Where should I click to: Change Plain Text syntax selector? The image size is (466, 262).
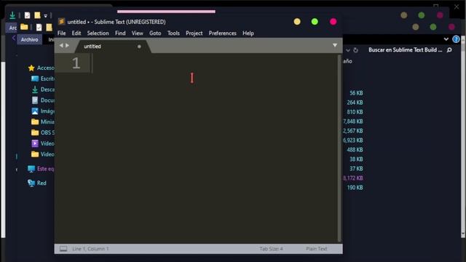[x=317, y=249]
